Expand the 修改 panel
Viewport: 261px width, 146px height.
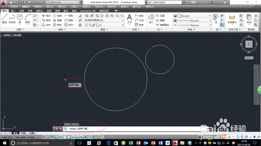62,30
